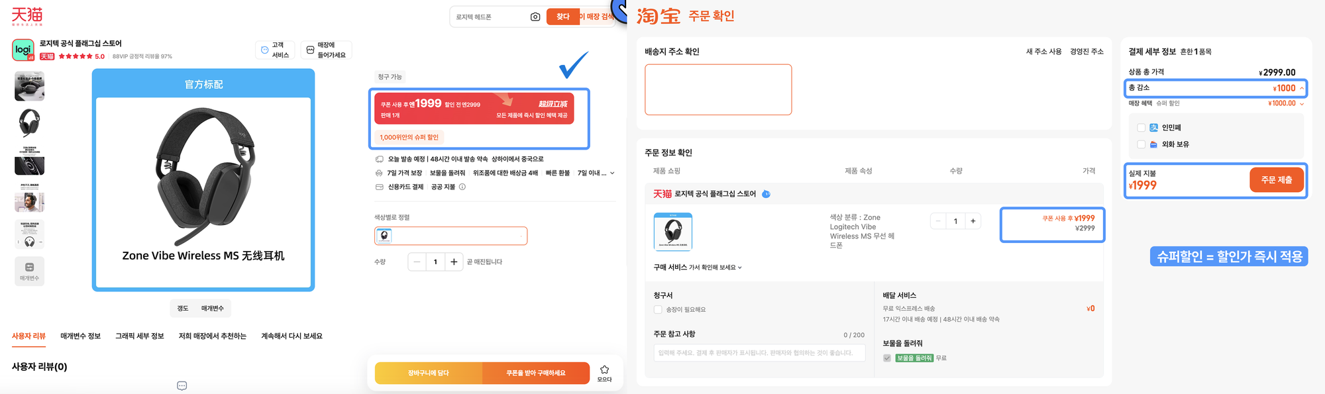Select 갱도 below the main image

point(183,309)
